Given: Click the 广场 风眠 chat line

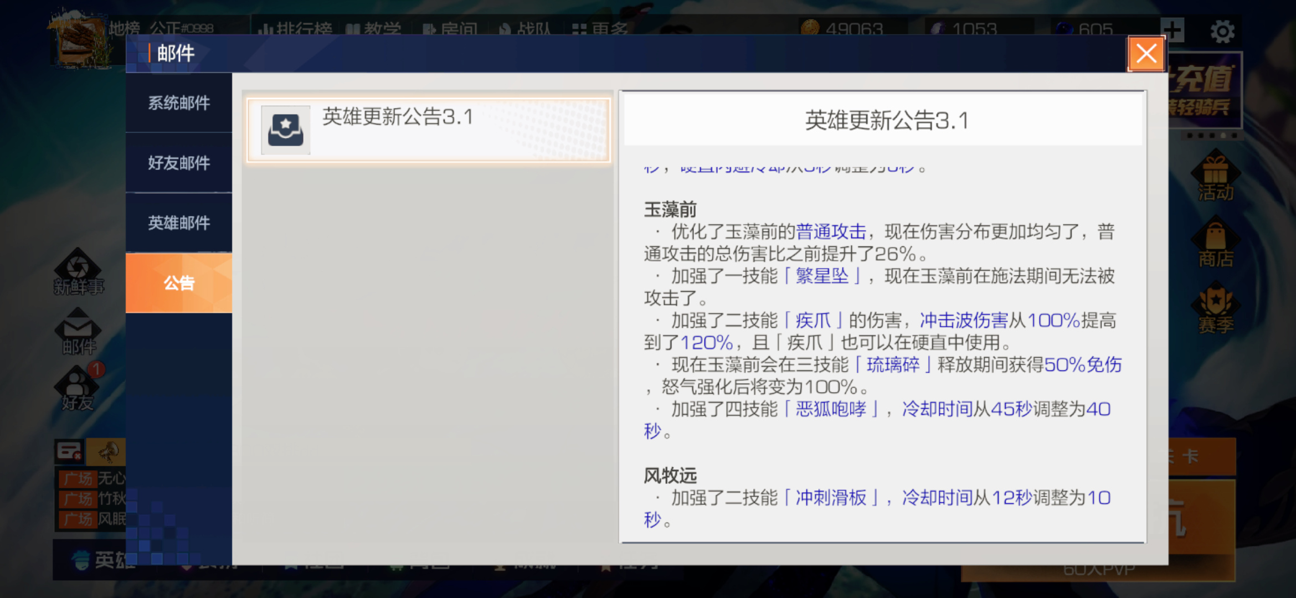Looking at the screenshot, I should (x=93, y=519).
